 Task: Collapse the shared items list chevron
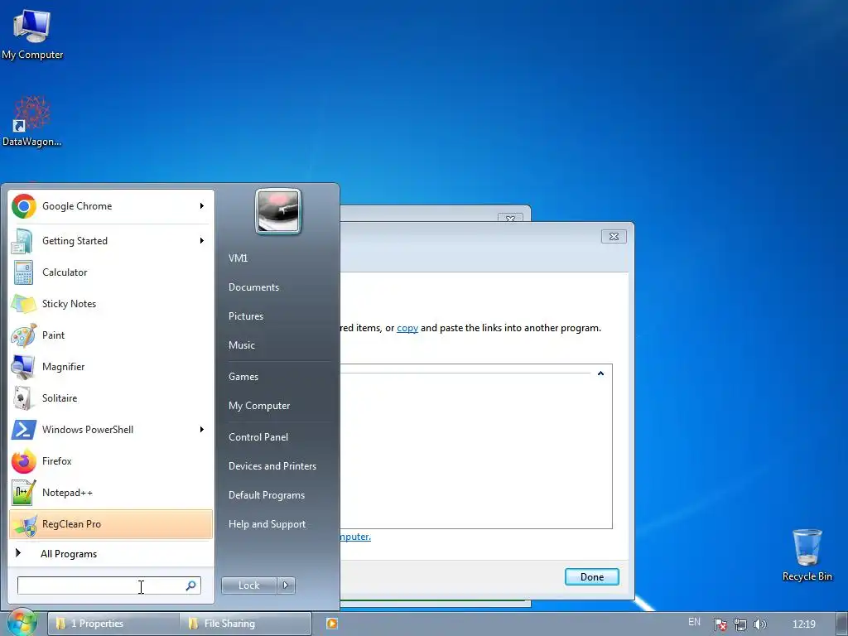click(x=600, y=373)
